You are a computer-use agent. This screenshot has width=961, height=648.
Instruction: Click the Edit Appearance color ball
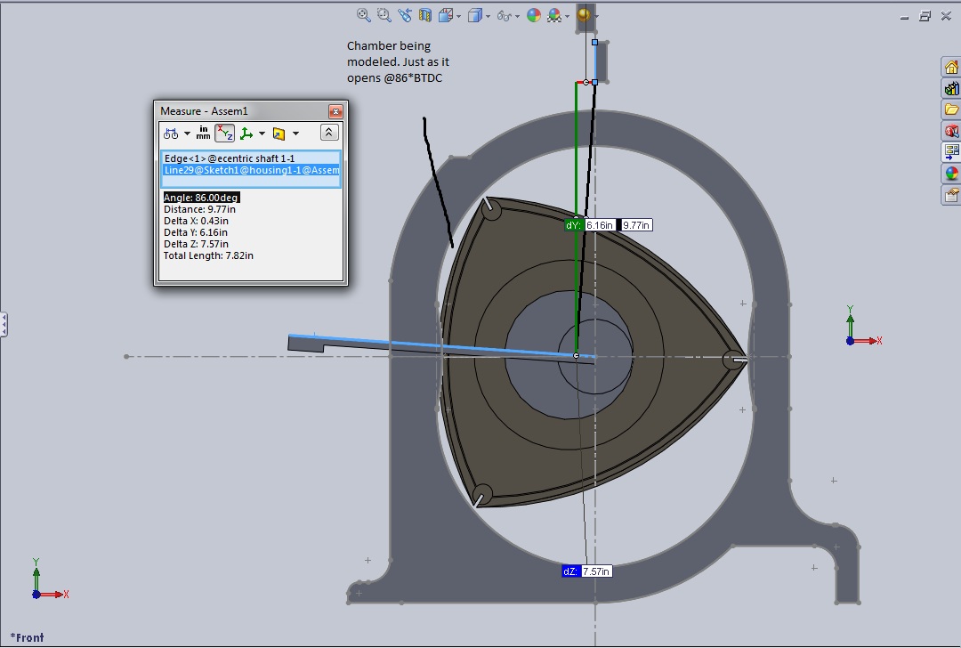tap(534, 15)
